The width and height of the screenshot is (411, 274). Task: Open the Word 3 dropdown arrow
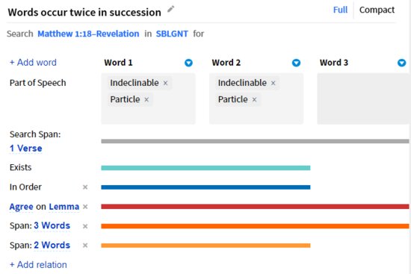click(401, 63)
